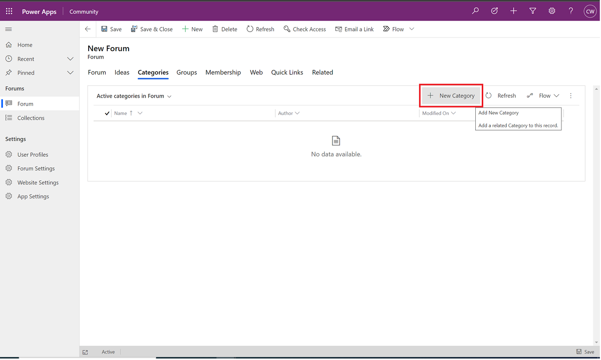Click Flow in the subgrid toolbar
Screen dimensions: 601x360
click(x=540, y=96)
